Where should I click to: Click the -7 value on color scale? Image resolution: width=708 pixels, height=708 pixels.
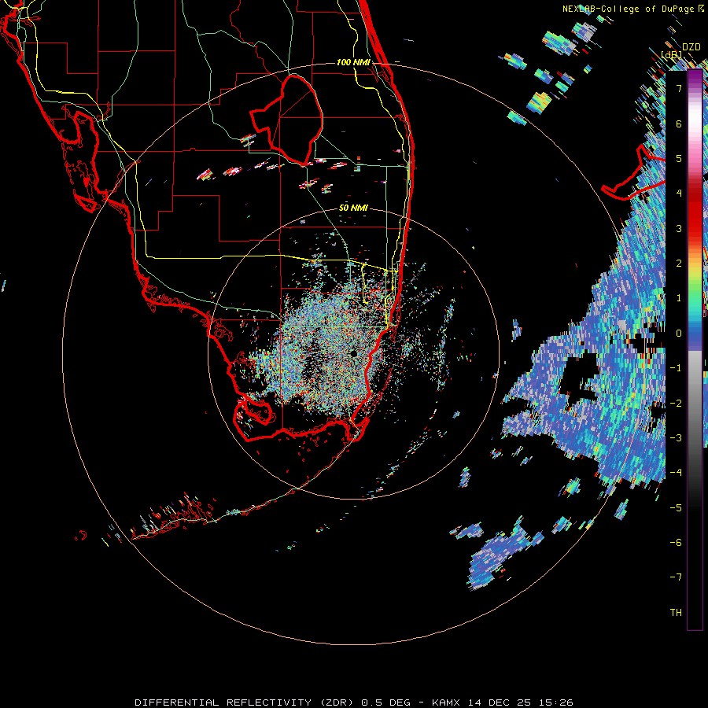click(676, 577)
